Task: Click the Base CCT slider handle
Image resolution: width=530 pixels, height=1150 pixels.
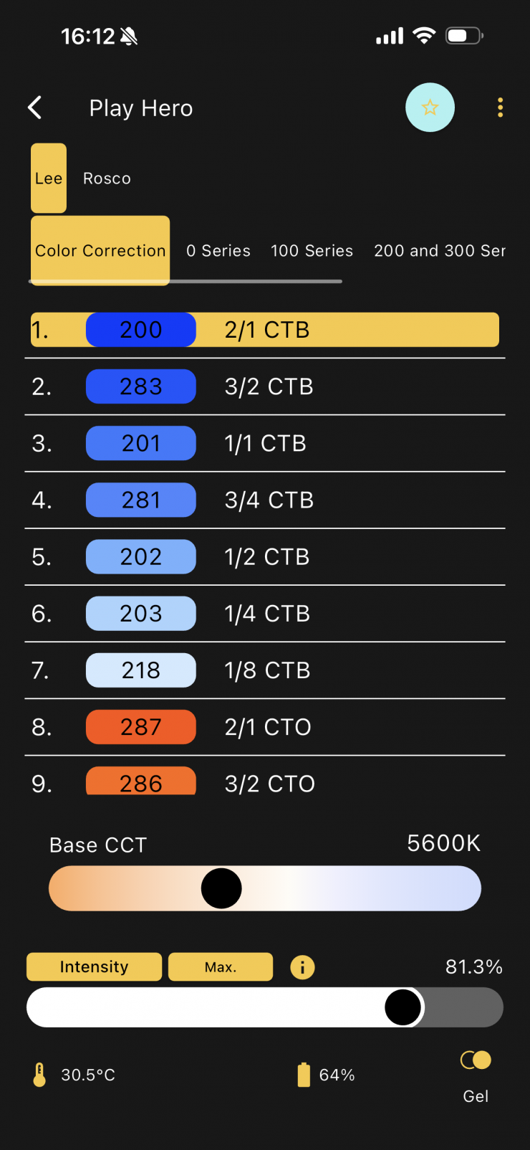Action: [221, 888]
